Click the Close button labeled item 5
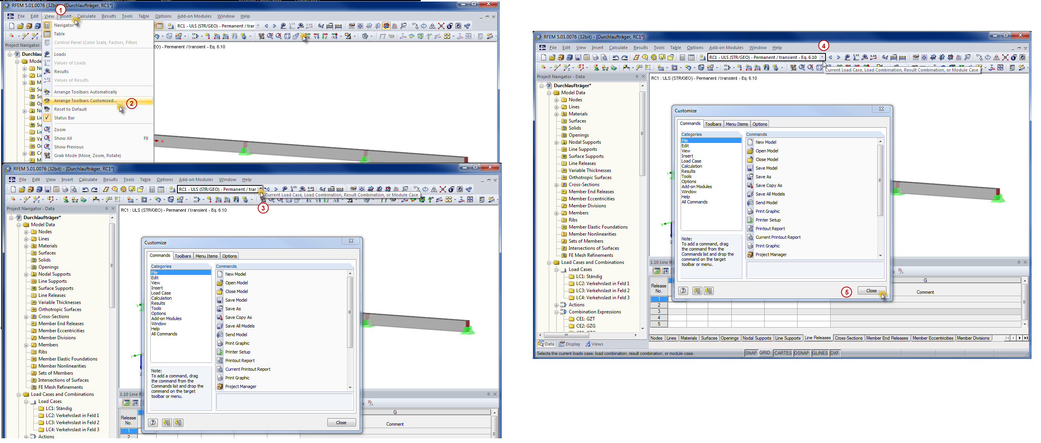The image size is (1041, 443). [x=871, y=290]
